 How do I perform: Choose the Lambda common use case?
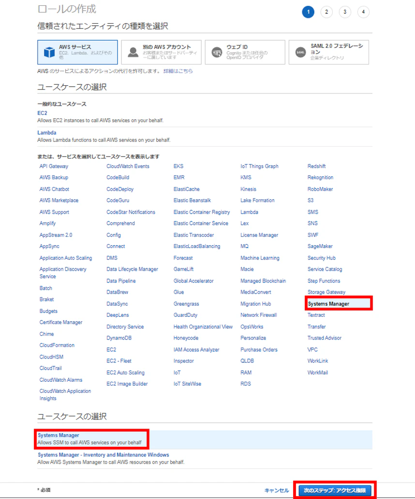click(x=47, y=133)
